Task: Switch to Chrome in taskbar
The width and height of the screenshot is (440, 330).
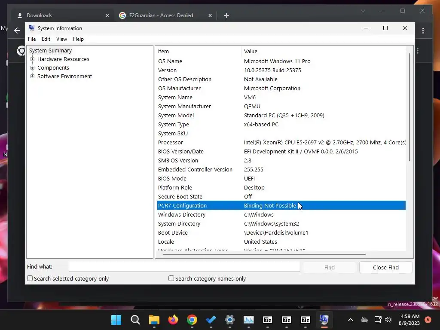Action: coord(192,320)
